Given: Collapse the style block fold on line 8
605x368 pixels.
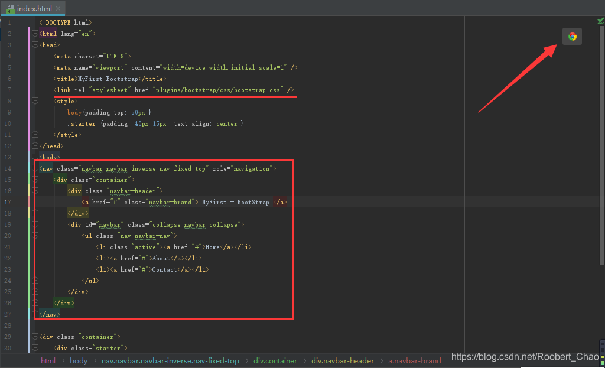Looking at the screenshot, I should click(x=35, y=100).
